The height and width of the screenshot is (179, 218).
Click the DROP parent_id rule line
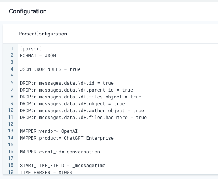[76, 90]
